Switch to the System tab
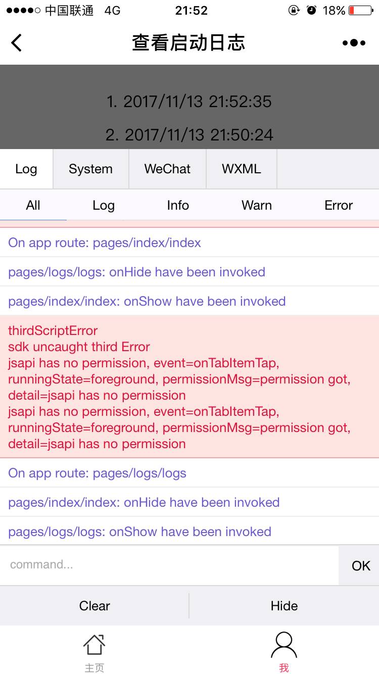 (x=91, y=169)
